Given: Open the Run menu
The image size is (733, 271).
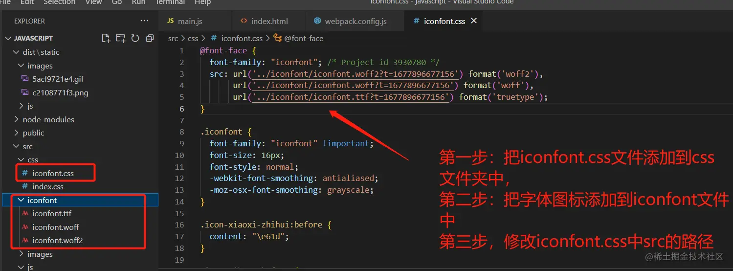Looking at the screenshot, I should tap(139, 2).
